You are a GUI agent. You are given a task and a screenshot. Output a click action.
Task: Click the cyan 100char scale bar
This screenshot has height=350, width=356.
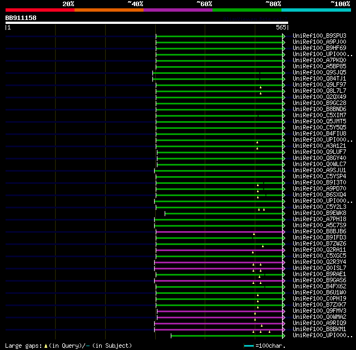[249, 346]
